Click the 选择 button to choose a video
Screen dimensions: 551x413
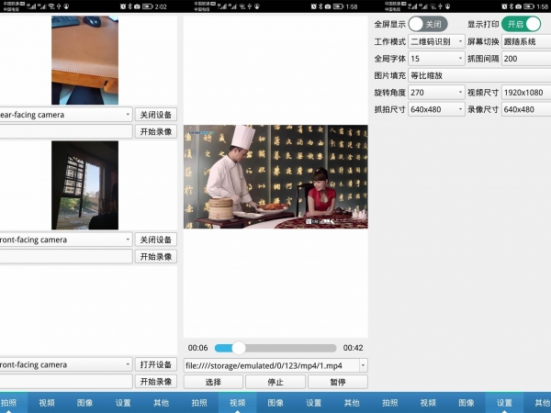point(213,382)
